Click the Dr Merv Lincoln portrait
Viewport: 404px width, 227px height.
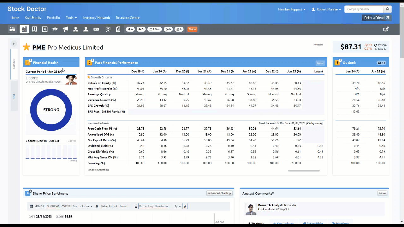[71, 79]
